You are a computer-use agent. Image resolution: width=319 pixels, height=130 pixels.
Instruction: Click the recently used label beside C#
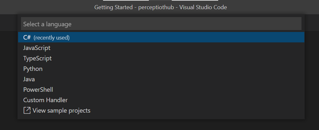click(x=51, y=38)
